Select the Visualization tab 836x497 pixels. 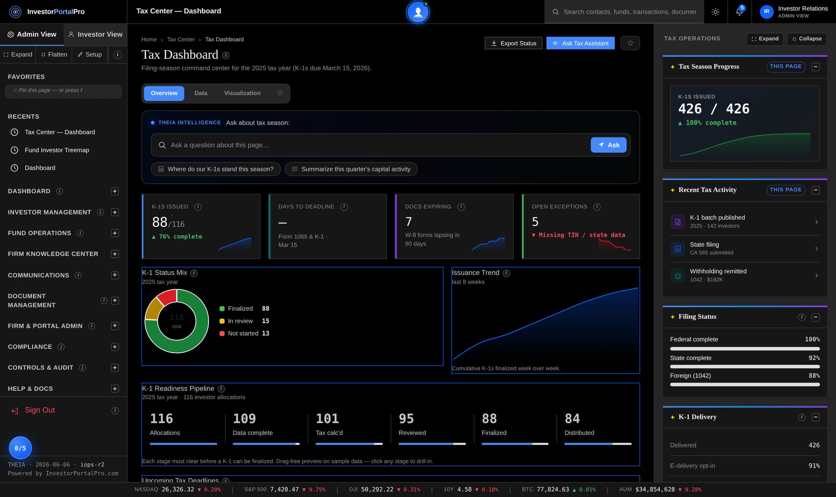point(242,93)
